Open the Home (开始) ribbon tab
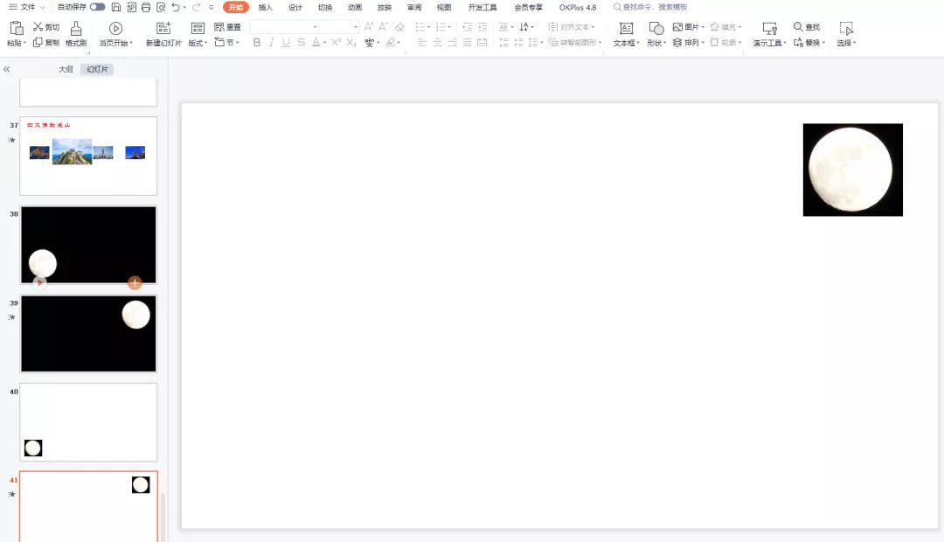This screenshot has height=542, width=944. coord(235,7)
